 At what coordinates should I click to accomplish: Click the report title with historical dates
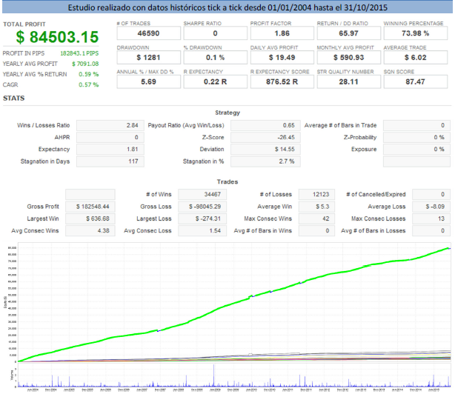pyautogui.click(x=227, y=8)
